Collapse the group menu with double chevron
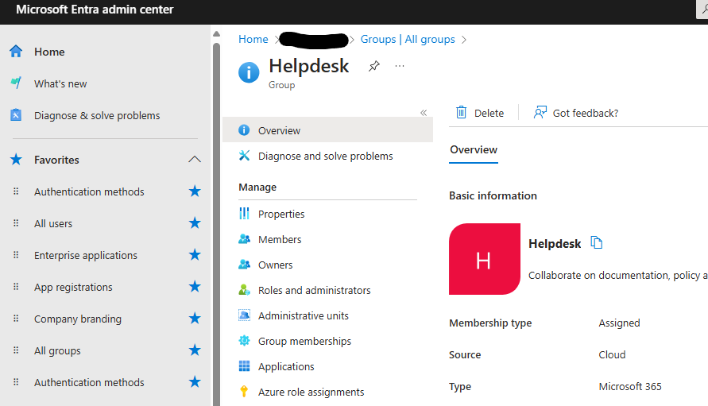Screen dimensions: 708x406 coord(424,113)
